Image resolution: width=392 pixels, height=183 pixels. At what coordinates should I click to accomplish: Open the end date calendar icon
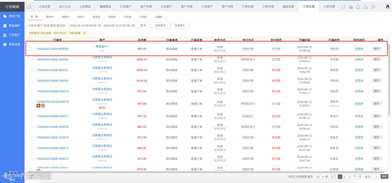133,25
